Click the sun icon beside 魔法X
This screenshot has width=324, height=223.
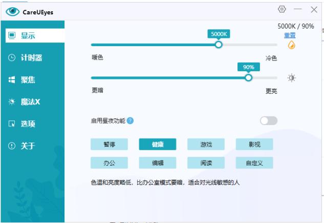(x=12, y=102)
